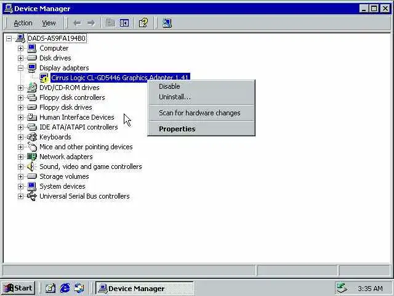Expand the Computer category

click(x=20, y=48)
